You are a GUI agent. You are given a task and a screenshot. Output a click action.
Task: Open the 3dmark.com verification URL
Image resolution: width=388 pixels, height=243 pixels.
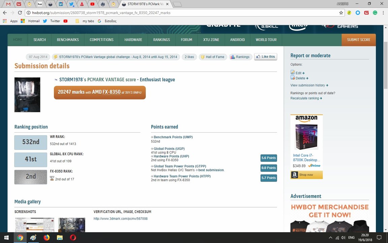(x=121, y=219)
